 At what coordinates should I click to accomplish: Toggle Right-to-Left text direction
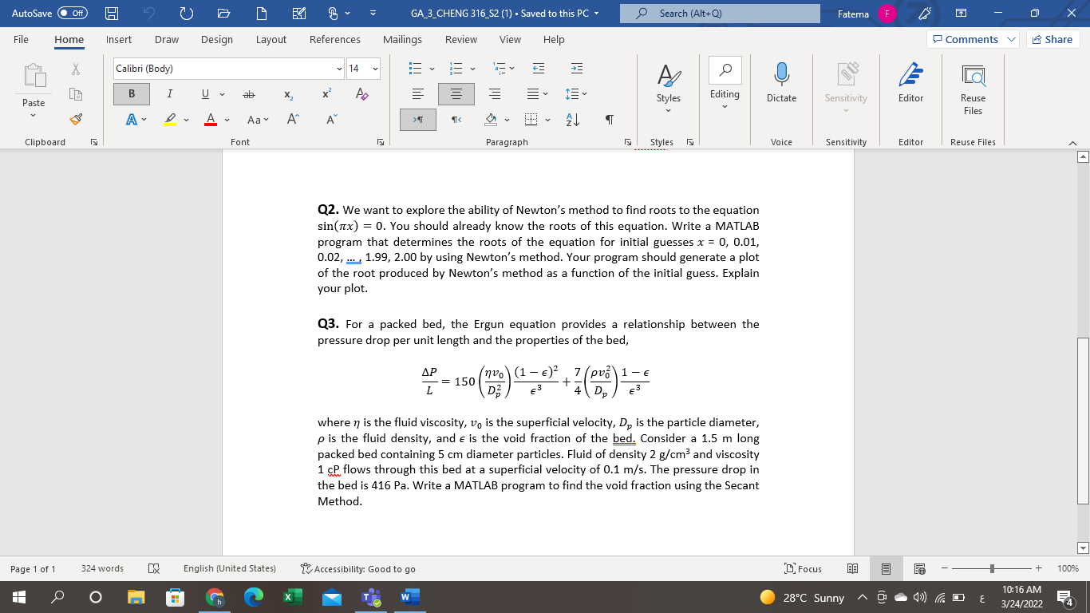[458, 119]
